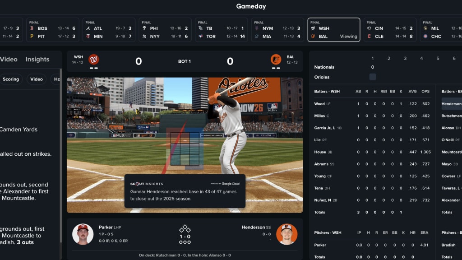Click Wood in the WSH batters list
The width and height of the screenshot is (462, 260).
319,104
